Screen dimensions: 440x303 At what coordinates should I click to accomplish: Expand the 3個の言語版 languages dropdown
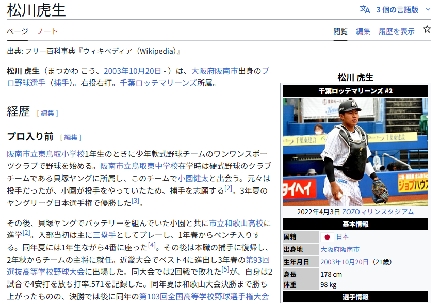pos(395,9)
